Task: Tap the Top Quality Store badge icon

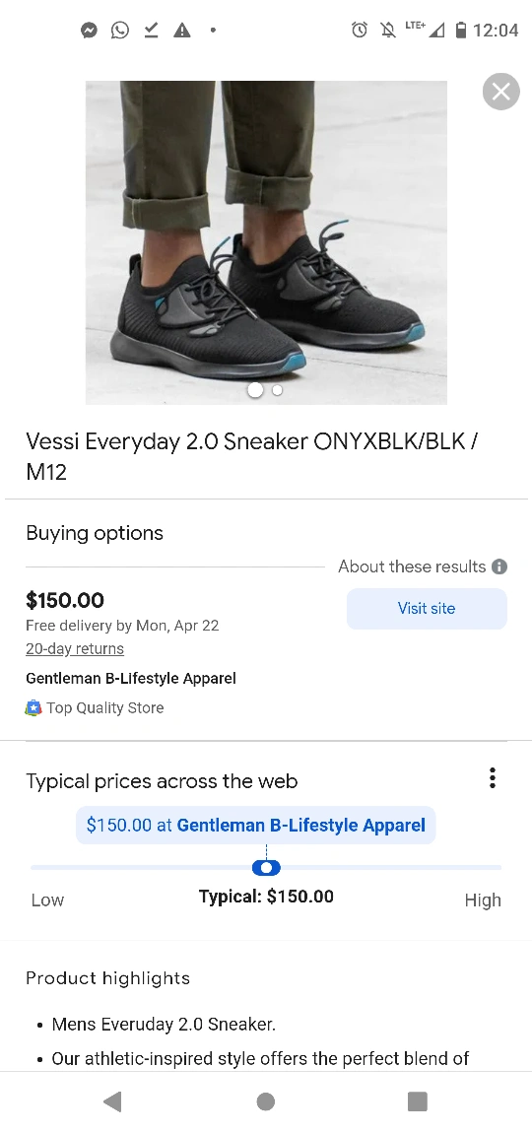Action: 33,708
